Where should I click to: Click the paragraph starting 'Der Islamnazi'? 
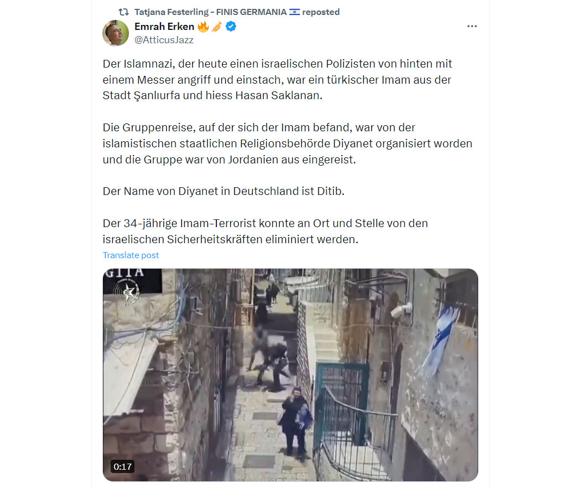(x=277, y=80)
